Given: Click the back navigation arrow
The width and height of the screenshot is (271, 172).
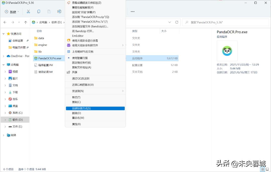Looking at the screenshot, I should click(x=5, y=22).
